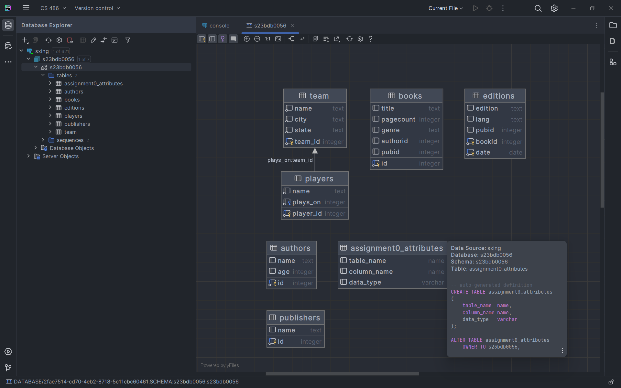Viewport: 621px width, 388px height.
Task: Apply current layout icon in diagram toolbar
Action: [x=291, y=39]
